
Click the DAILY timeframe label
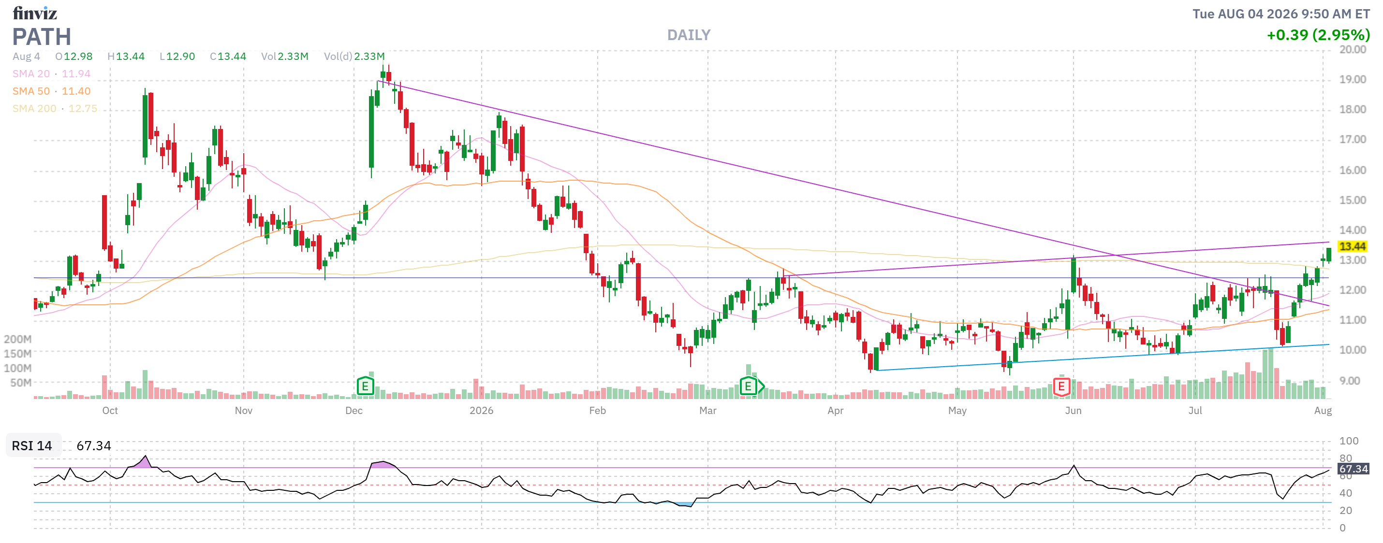[x=689, y=35]
